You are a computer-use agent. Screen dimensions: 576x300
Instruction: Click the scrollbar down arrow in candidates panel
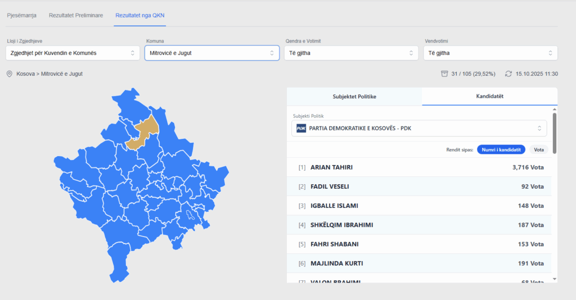click(x=555, y=279)
